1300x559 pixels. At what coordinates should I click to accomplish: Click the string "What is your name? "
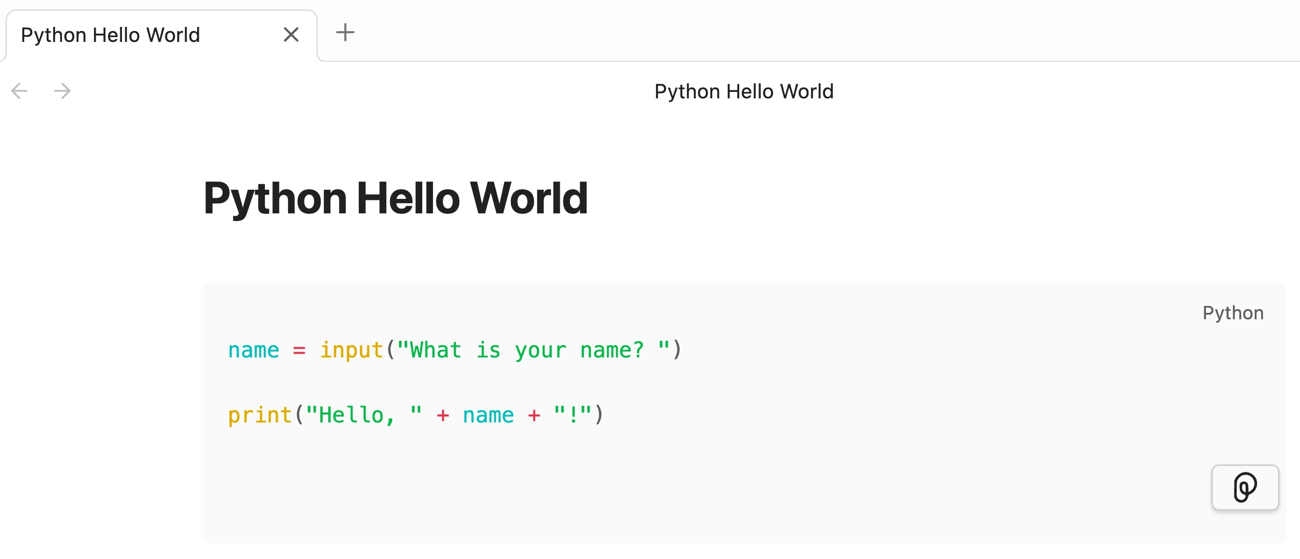pyautogui.click(x=535, y=350)
